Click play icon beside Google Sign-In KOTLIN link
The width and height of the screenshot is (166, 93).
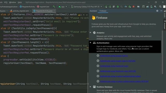(98, 61)
